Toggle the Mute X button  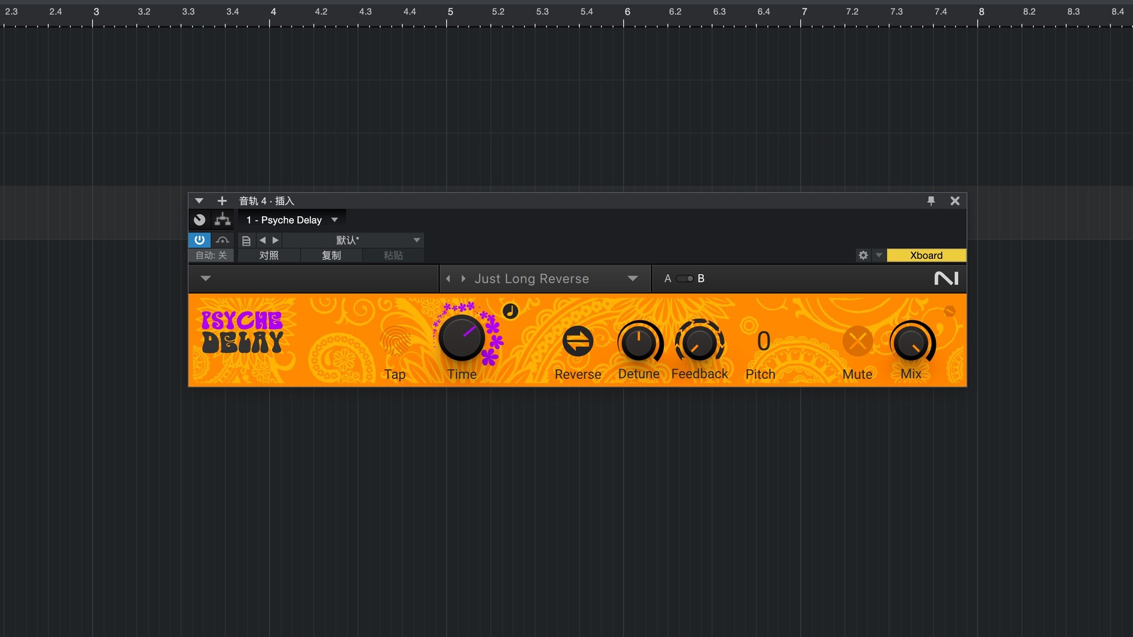857,341
